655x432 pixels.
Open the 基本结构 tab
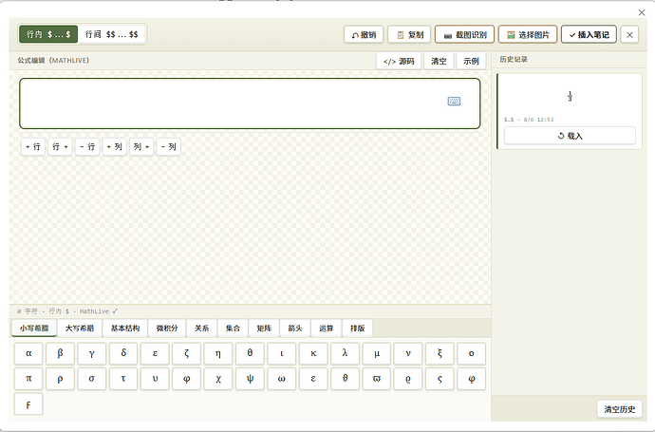(125, 329)
